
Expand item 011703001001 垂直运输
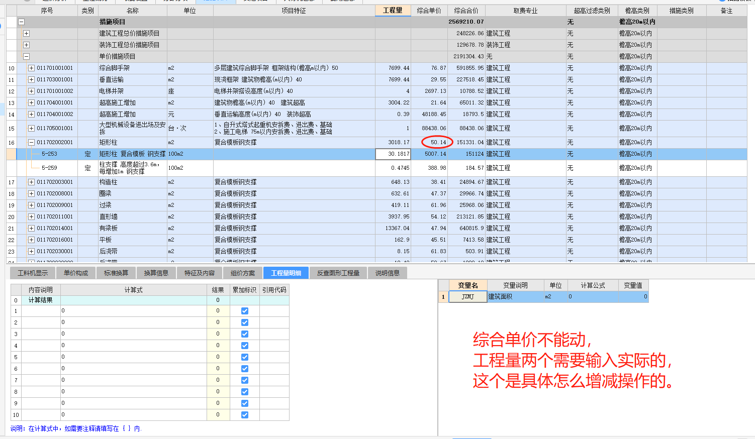click(31, 80)
